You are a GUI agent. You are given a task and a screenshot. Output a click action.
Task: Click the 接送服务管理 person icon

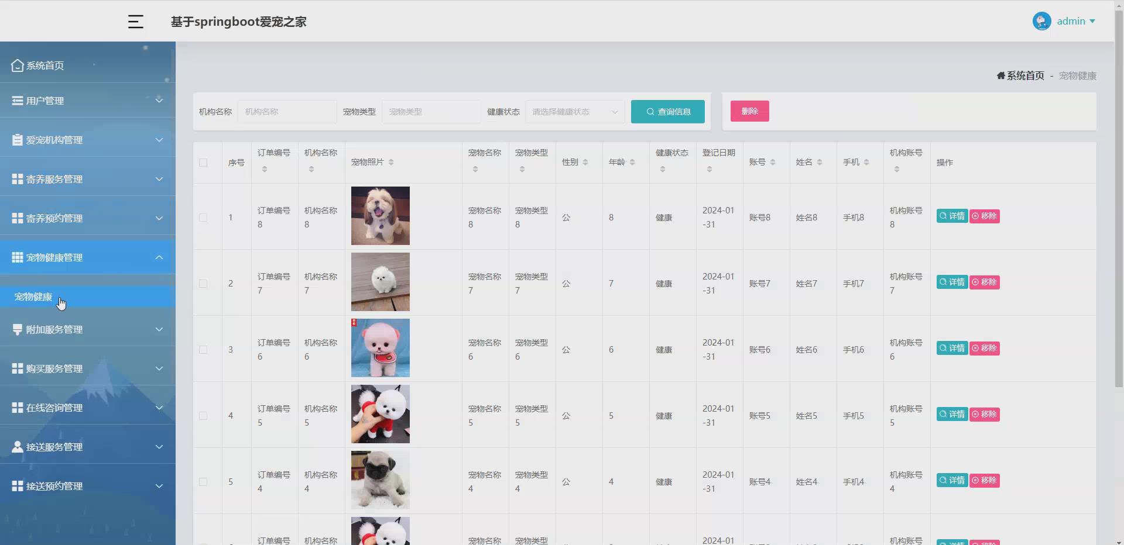[18, 447]
